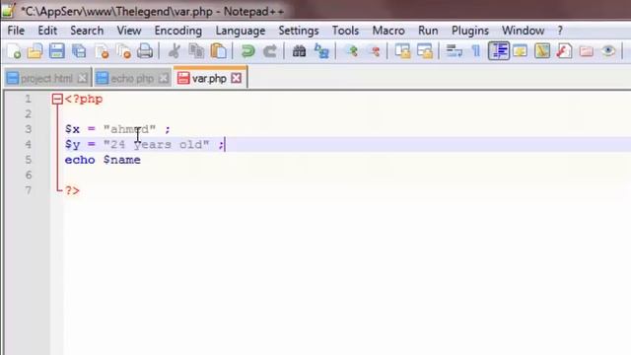Close the var.php tab

(x=237, y=78)
